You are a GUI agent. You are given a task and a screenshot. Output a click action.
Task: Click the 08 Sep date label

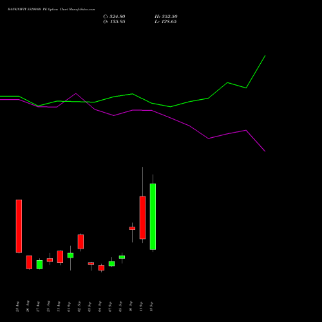[x=120, y=307]
